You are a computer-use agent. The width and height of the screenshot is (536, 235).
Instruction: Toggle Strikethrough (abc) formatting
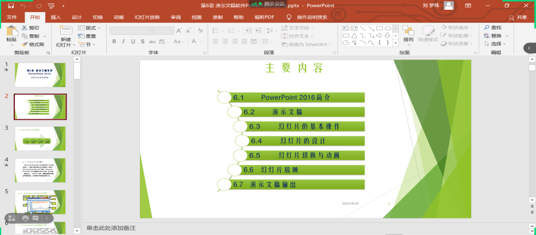[x=152, y=41]
